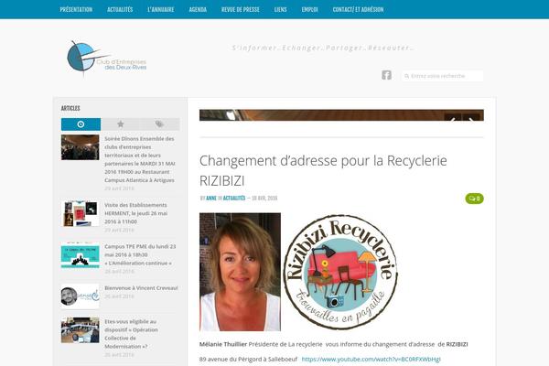Image resolution: width=549 pixels, height=366 pixels.
Task: Open the Présentation menu
Action: tap(76, 9)
